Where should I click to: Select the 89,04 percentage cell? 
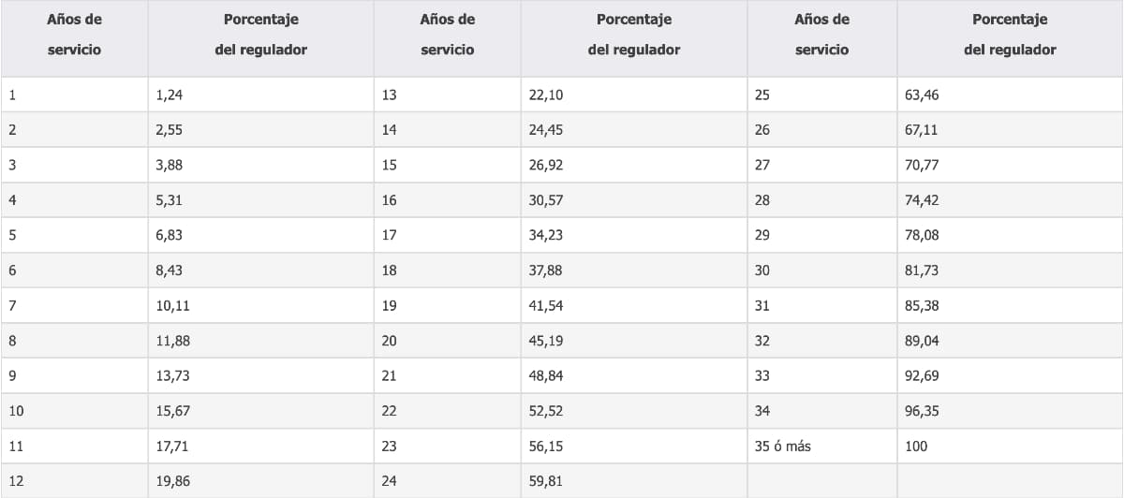click(x=922, y=341)
